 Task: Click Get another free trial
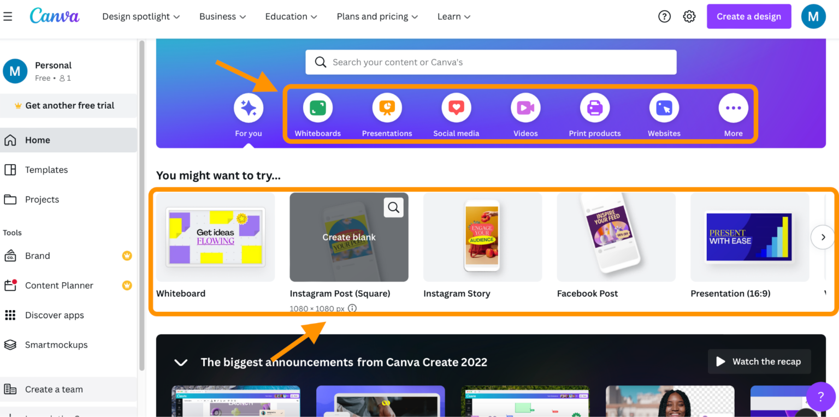[x=69, y=105]
